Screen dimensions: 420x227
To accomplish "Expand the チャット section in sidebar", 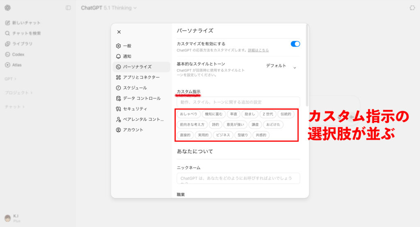I will 15,107.
